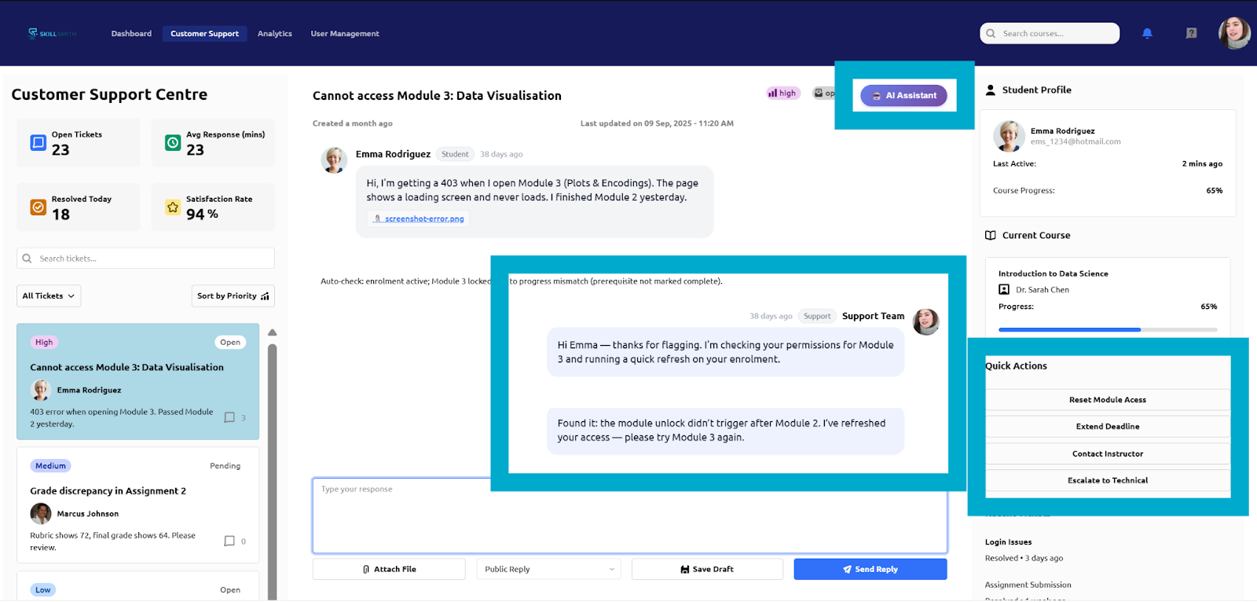Click Send Reply
The height and width of the screenshot is (602, 1257).
tap(870, 570)
